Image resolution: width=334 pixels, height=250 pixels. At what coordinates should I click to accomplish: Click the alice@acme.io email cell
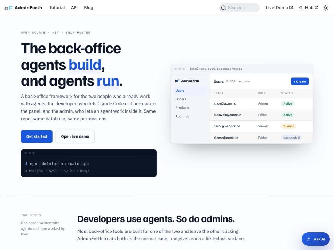[x=225, y=103]
